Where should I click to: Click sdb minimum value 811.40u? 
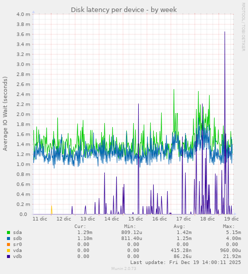132,238
